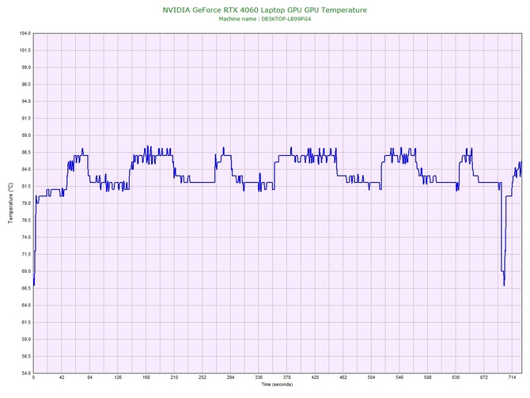Image resolution: width=530 pixels, height=398 pixels.
Task: Click the 'Temperature (°C)' axis label
Action: (x=11, y=203)
